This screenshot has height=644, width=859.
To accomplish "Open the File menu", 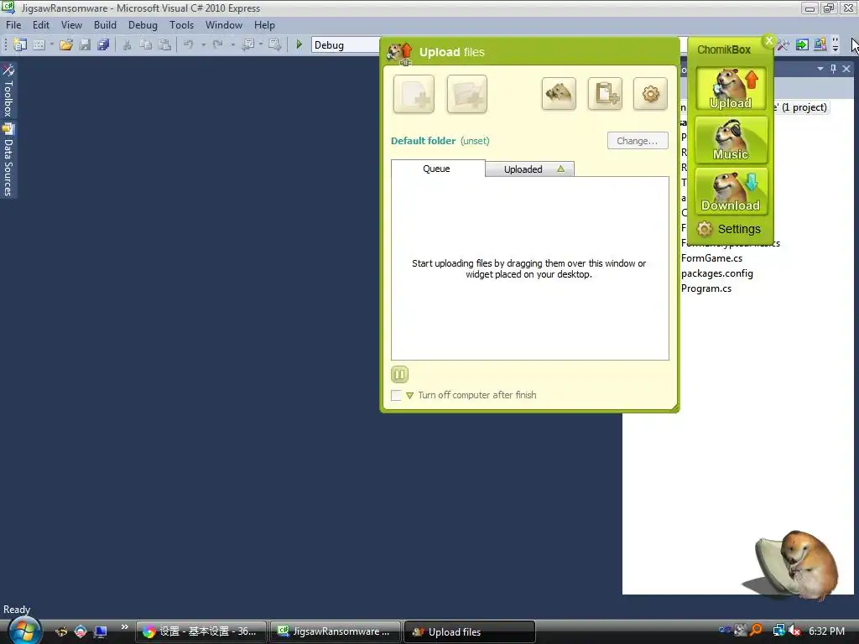I will tap(13, 25).
